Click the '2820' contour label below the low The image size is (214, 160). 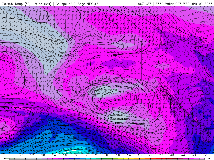coord(123,119)
